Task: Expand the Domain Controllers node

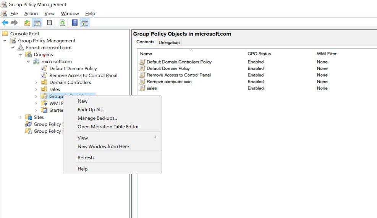Action: click(36, 83)
